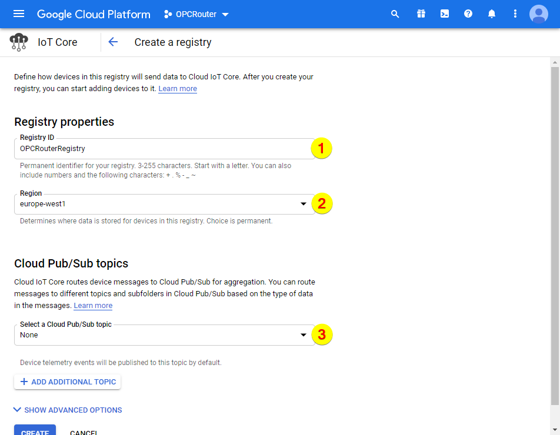Screen dimensions: 560x435
Task: Open Select a Cloud Pub/Sub topic dropdown
Action: 164,335
